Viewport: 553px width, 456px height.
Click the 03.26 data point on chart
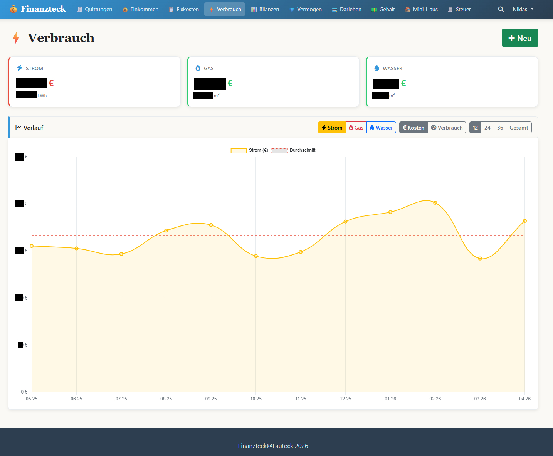(480, 259)
